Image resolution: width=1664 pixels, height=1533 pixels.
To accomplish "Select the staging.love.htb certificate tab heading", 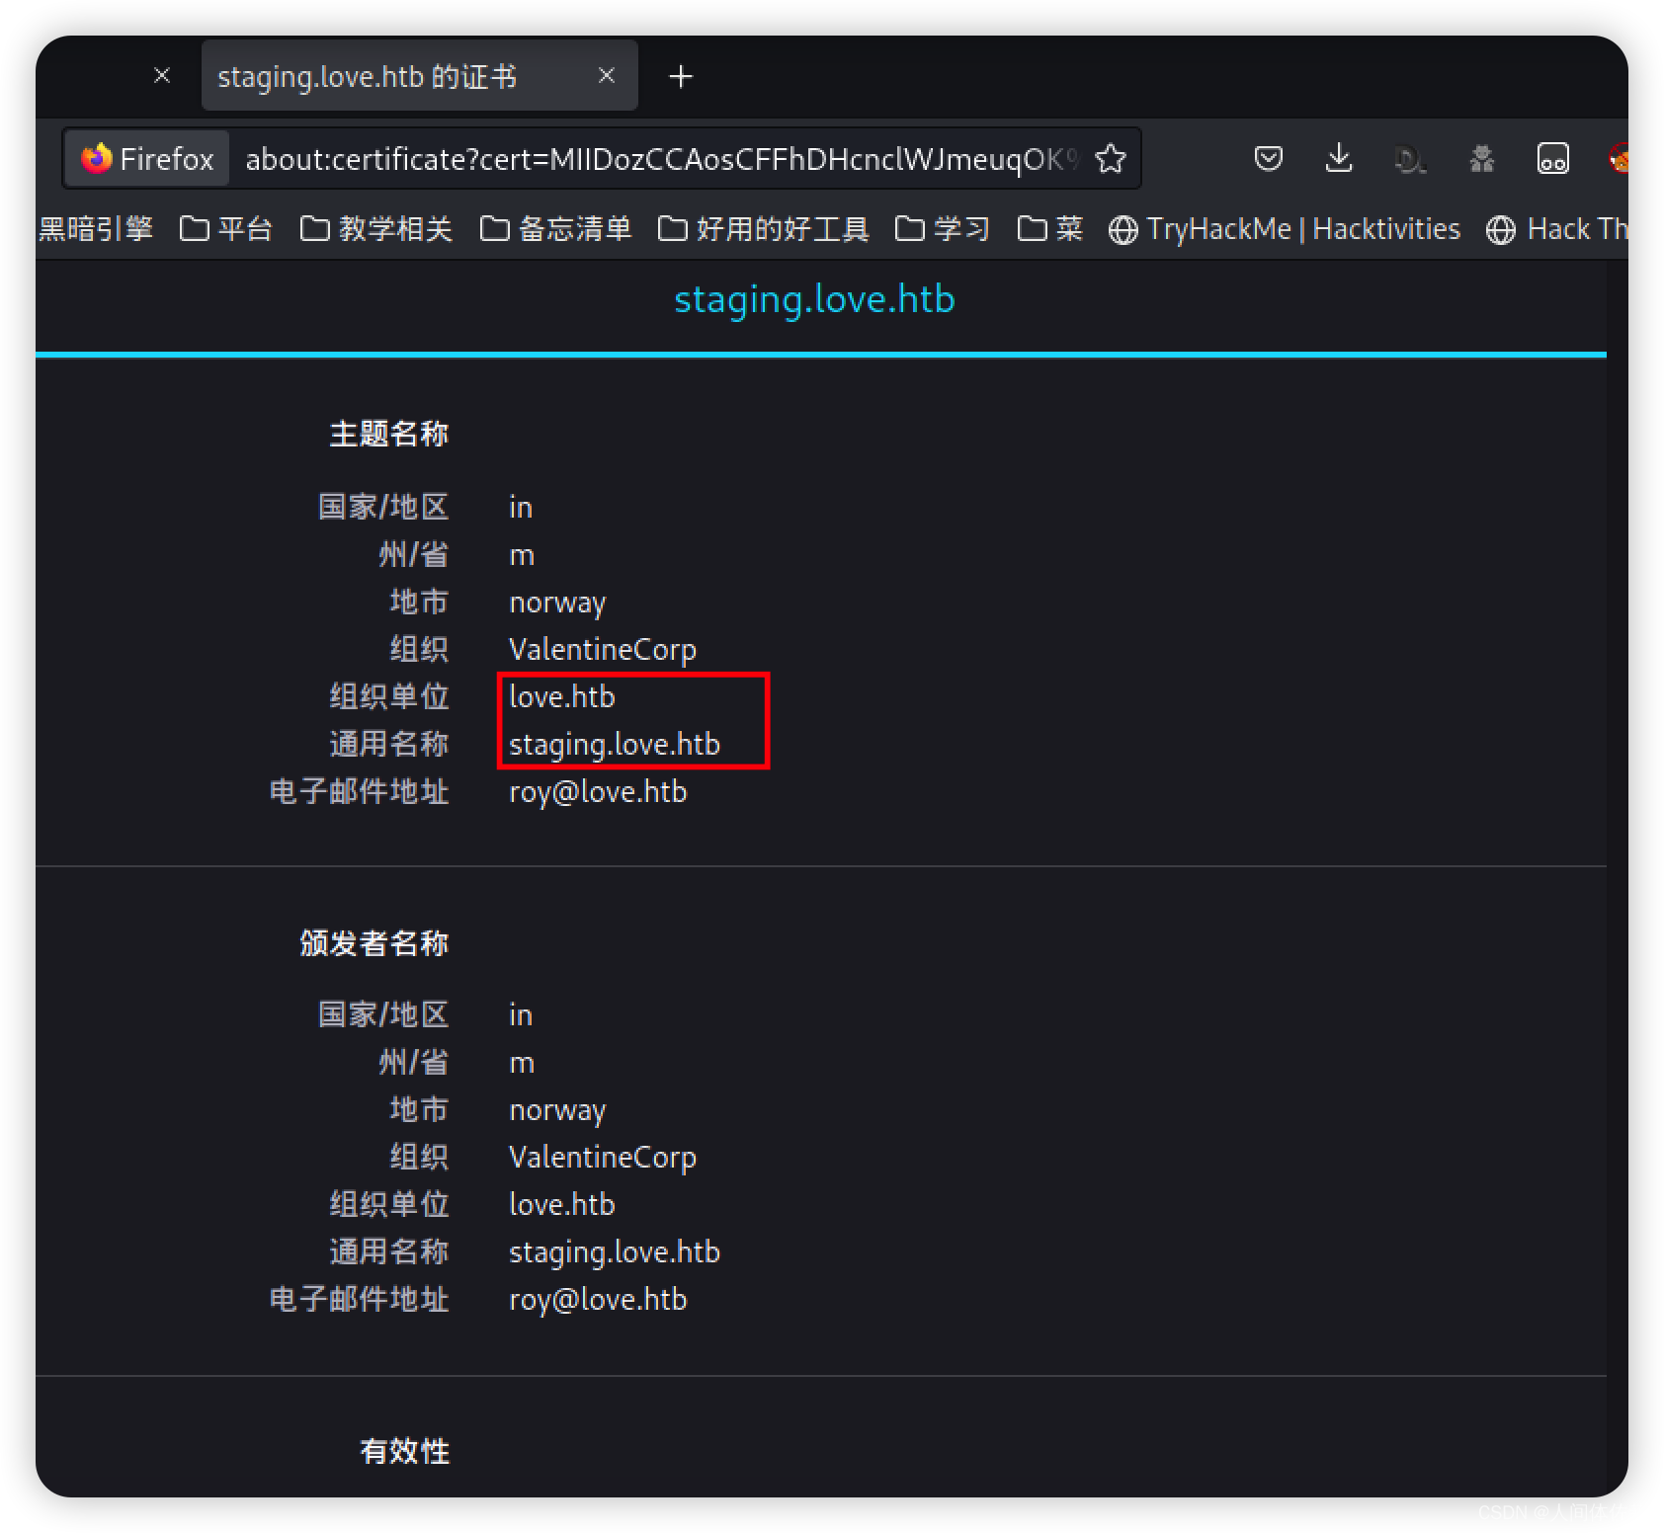I will click(x=814, y=299).
